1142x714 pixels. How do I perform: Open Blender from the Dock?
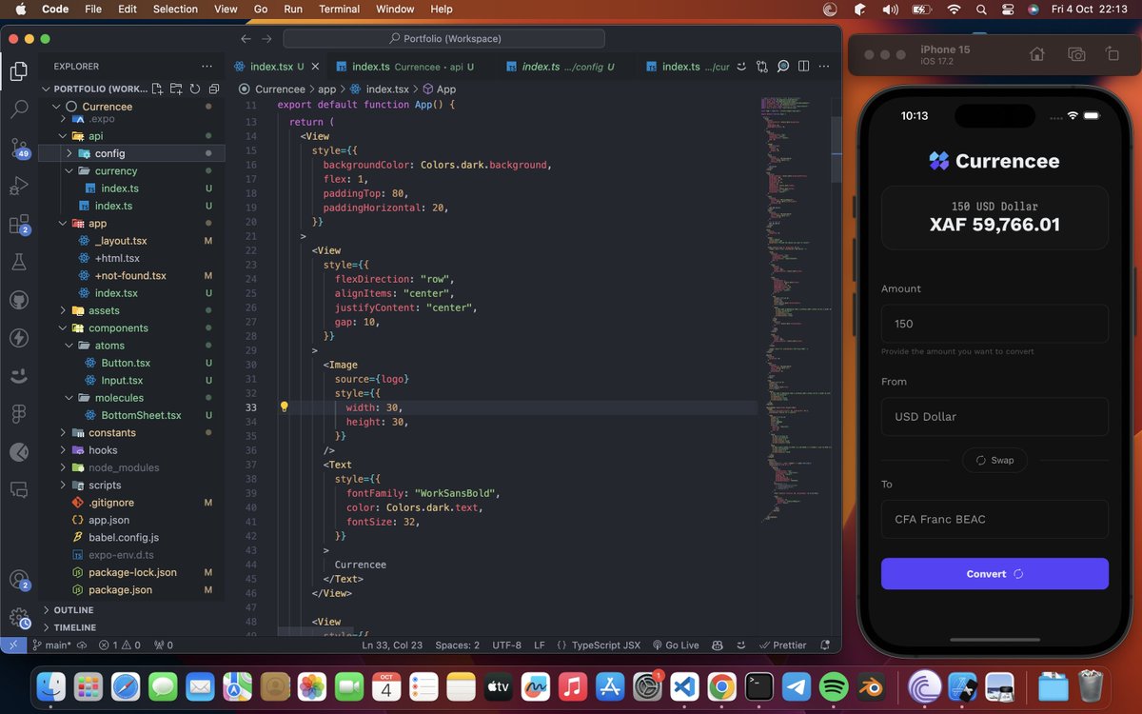click(871, 684)
